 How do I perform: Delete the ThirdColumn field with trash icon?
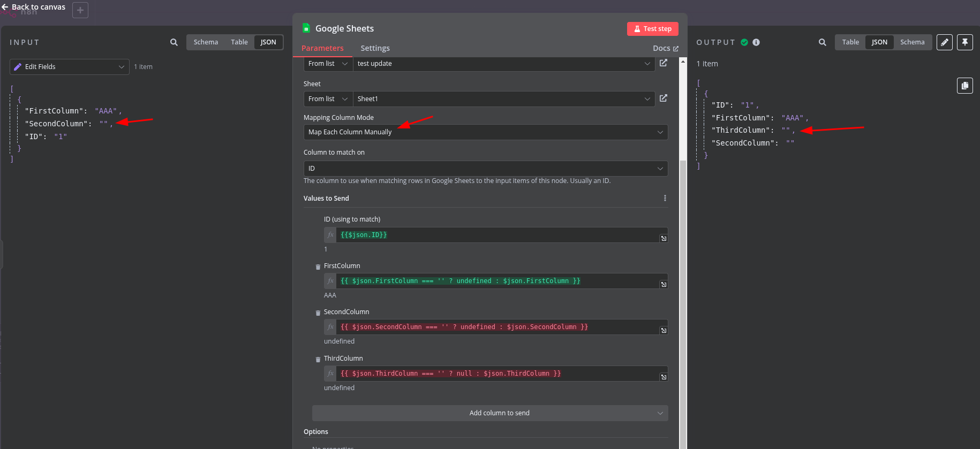tap(318, 359)
